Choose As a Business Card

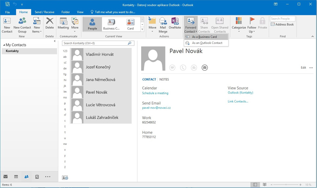(x=206, y=37)
